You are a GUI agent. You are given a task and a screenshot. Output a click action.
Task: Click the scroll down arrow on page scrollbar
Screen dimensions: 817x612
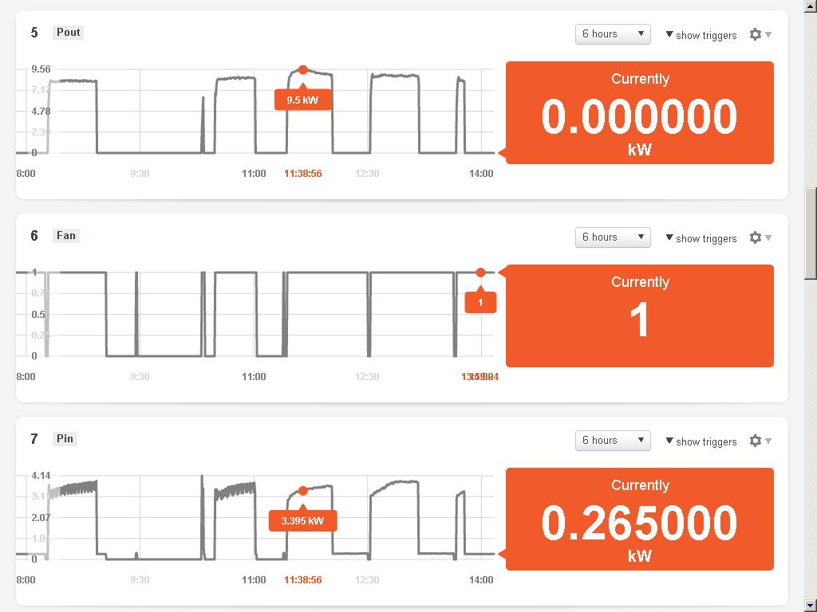click(810, 605)
